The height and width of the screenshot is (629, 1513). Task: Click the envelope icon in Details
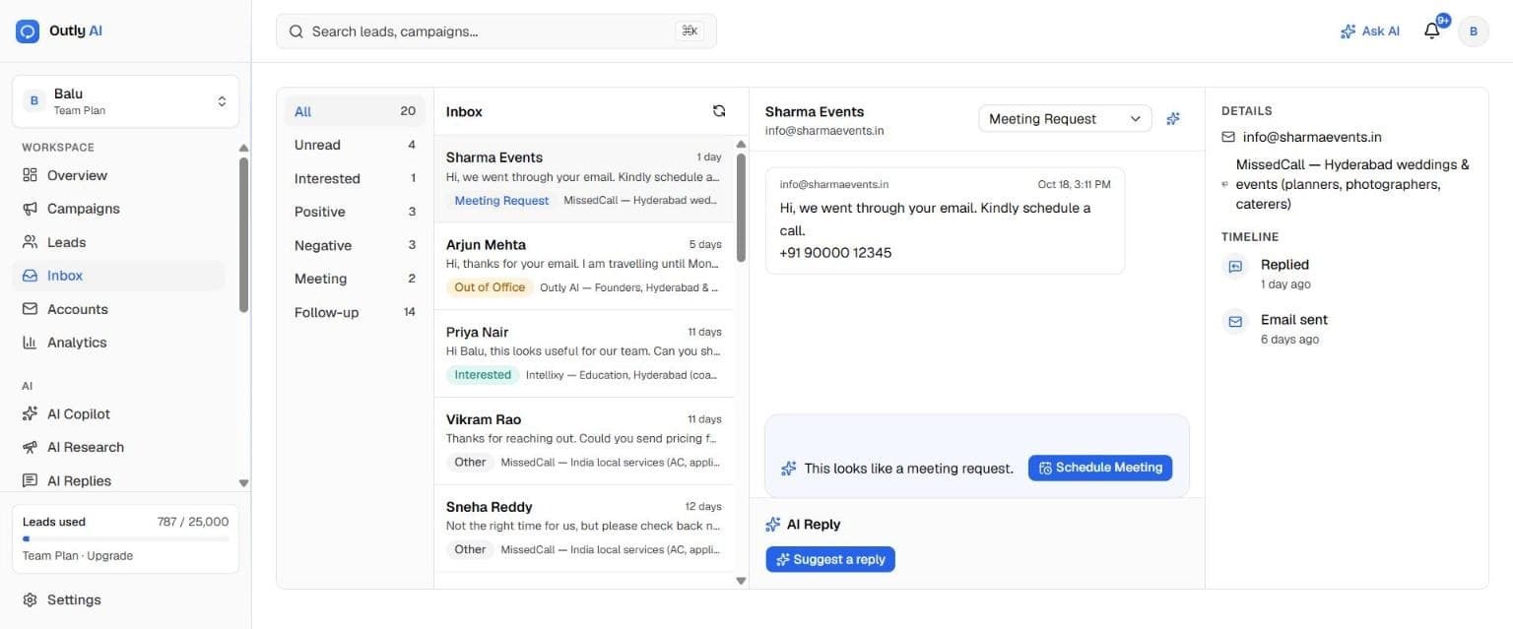point(1228,137)
